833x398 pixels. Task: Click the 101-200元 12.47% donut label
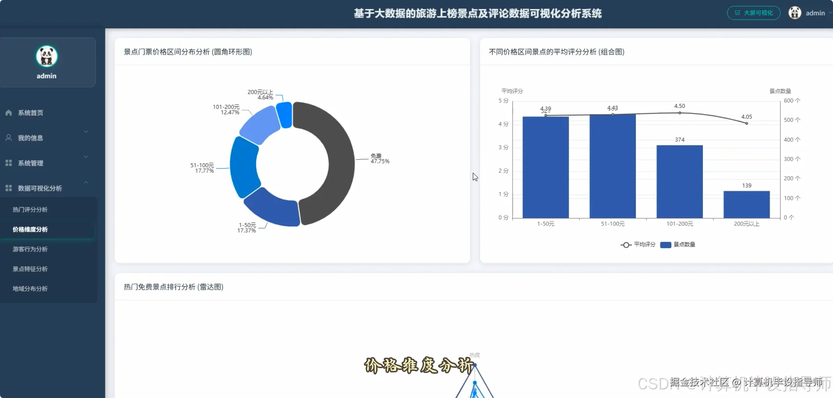[226, 110]
